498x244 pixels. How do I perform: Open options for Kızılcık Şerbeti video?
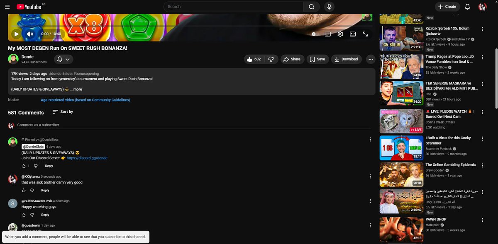(x=482, y=29)
